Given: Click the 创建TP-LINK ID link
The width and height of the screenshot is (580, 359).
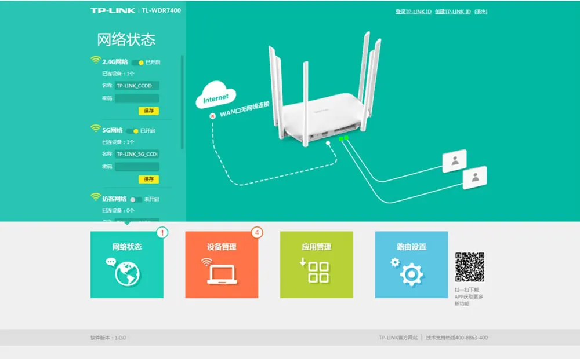Looking at the screenshot, I should [x=453, y=12].
